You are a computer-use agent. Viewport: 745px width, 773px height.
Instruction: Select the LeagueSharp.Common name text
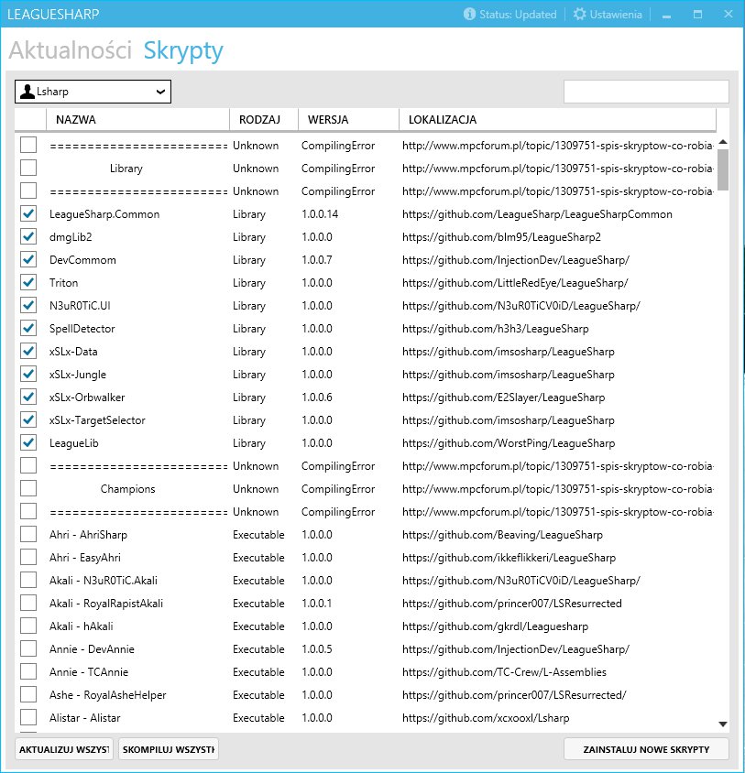(x=104, y=214)
